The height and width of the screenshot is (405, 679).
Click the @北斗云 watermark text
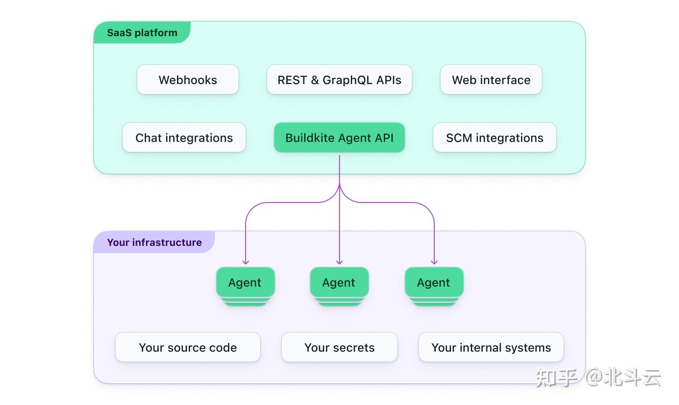pyautogui.click(x=623, y=378)
